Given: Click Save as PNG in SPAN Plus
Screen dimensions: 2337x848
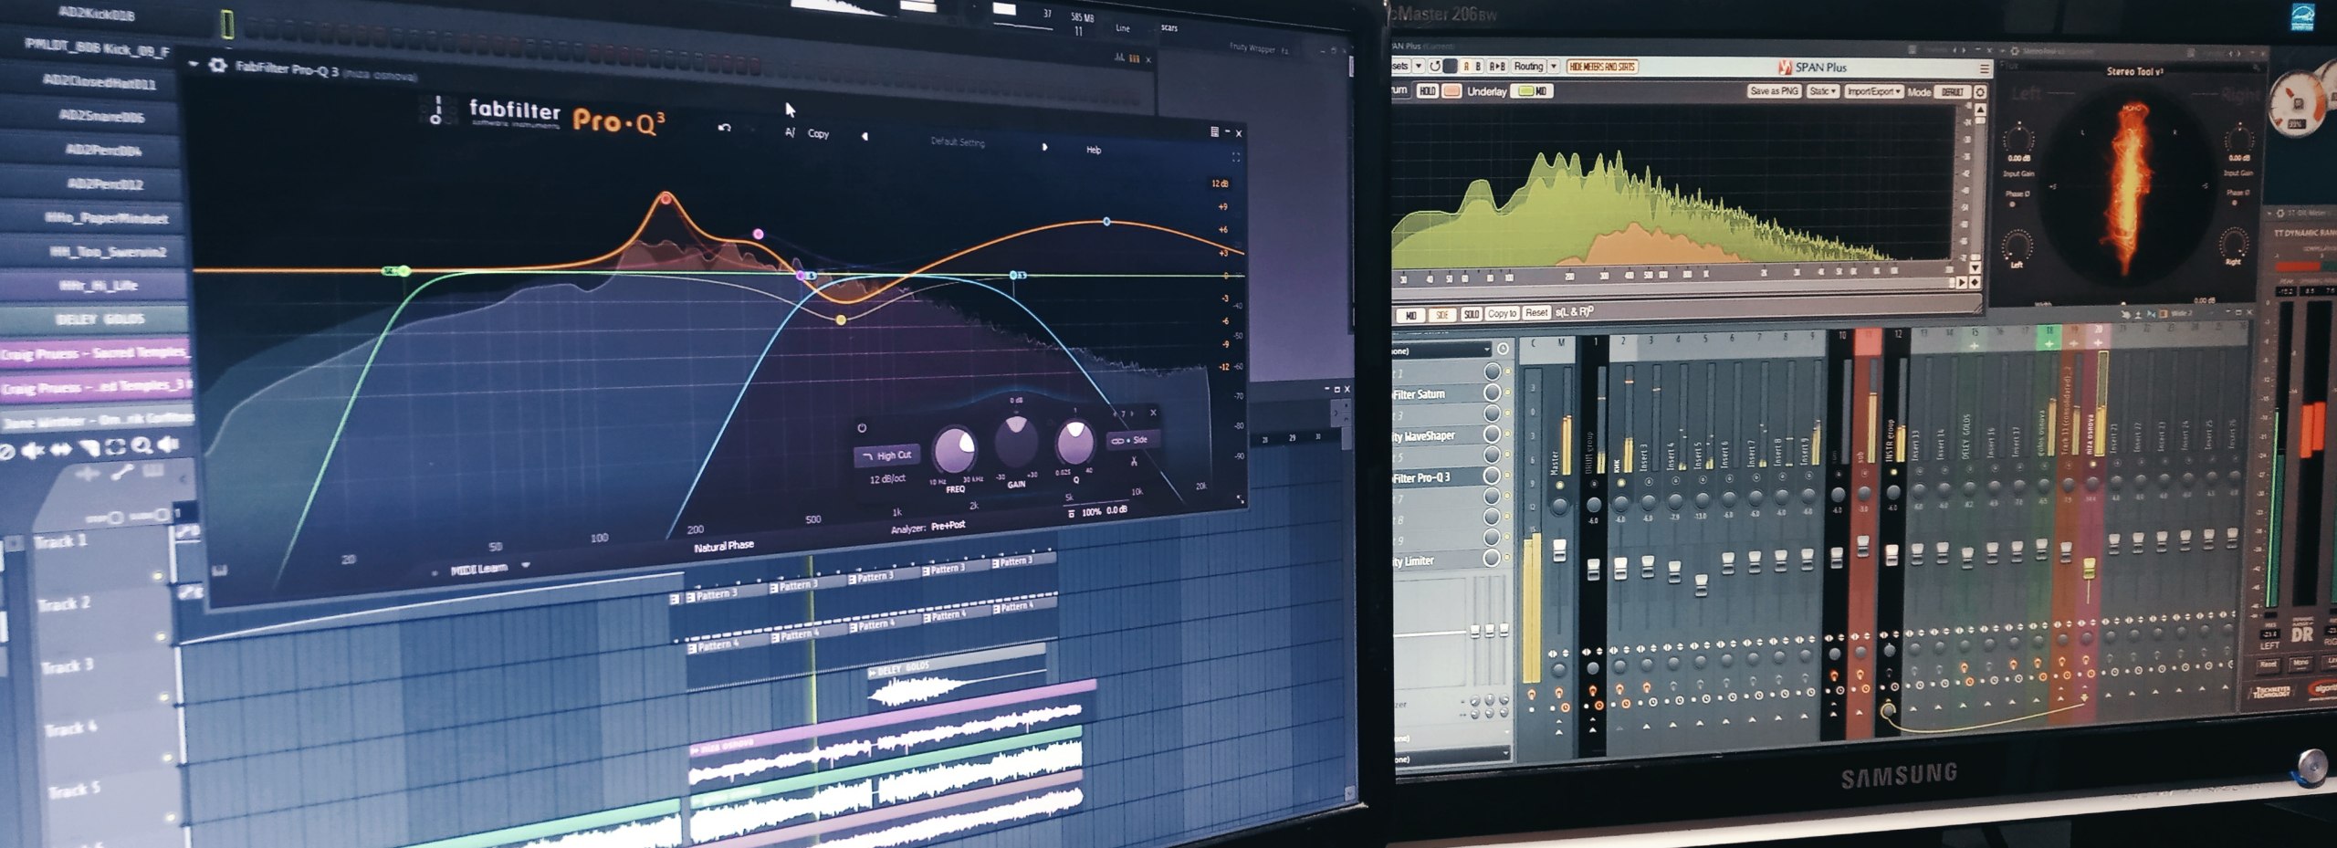Looking at the screenshot, I should [x=1774, y=91].
